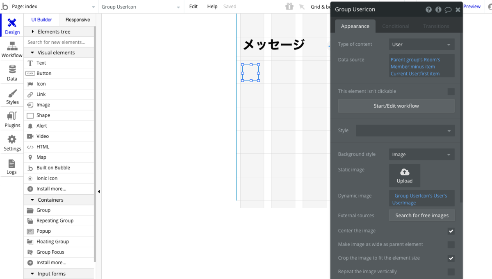Open the Background style dropdown
This screenshot has width=492, height=279.
pos(421,155)
